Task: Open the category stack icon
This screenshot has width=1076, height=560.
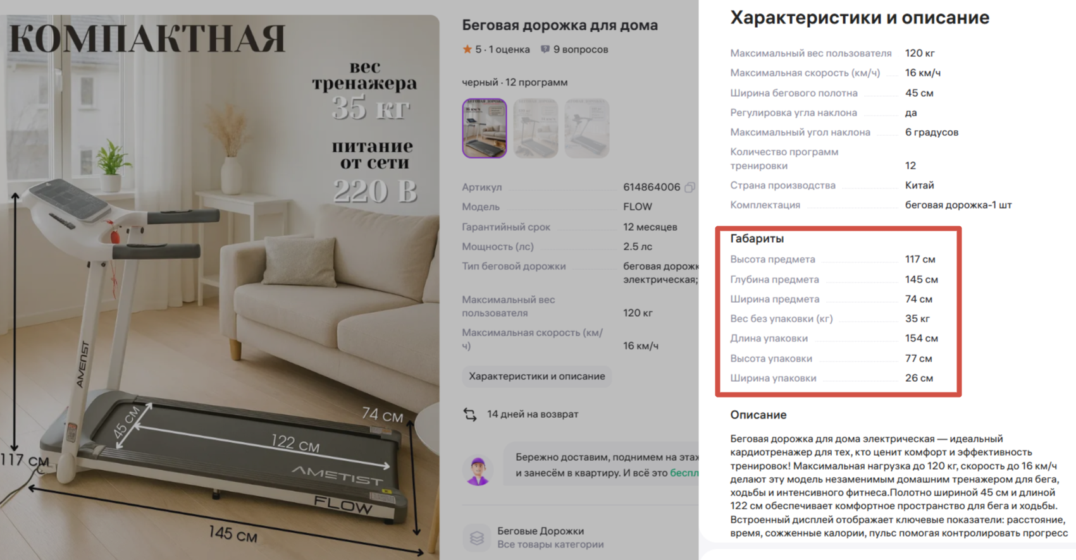Action: click(x=477, y=538)
